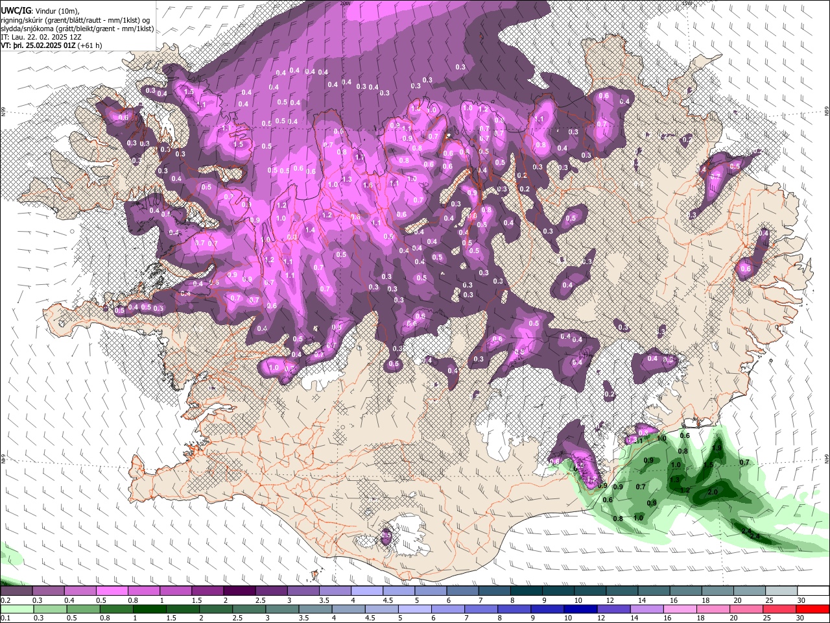Click the 'rigning/skúrir' legend description line

pos(75,19)
